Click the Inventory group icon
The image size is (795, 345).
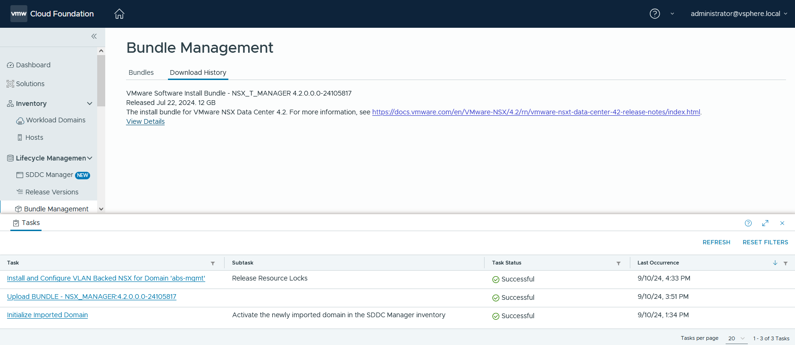click(x=10, y=104)
